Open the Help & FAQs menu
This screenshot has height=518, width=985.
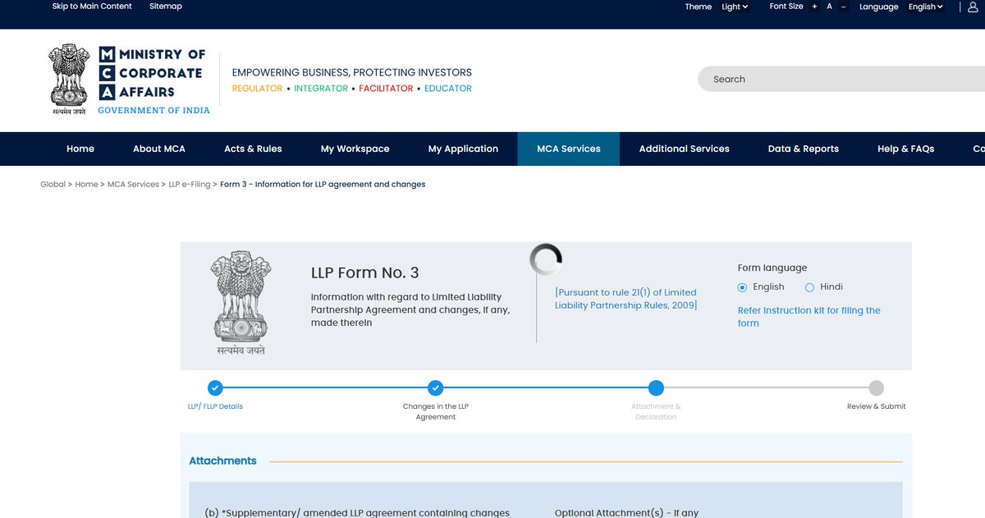(906, 149)
